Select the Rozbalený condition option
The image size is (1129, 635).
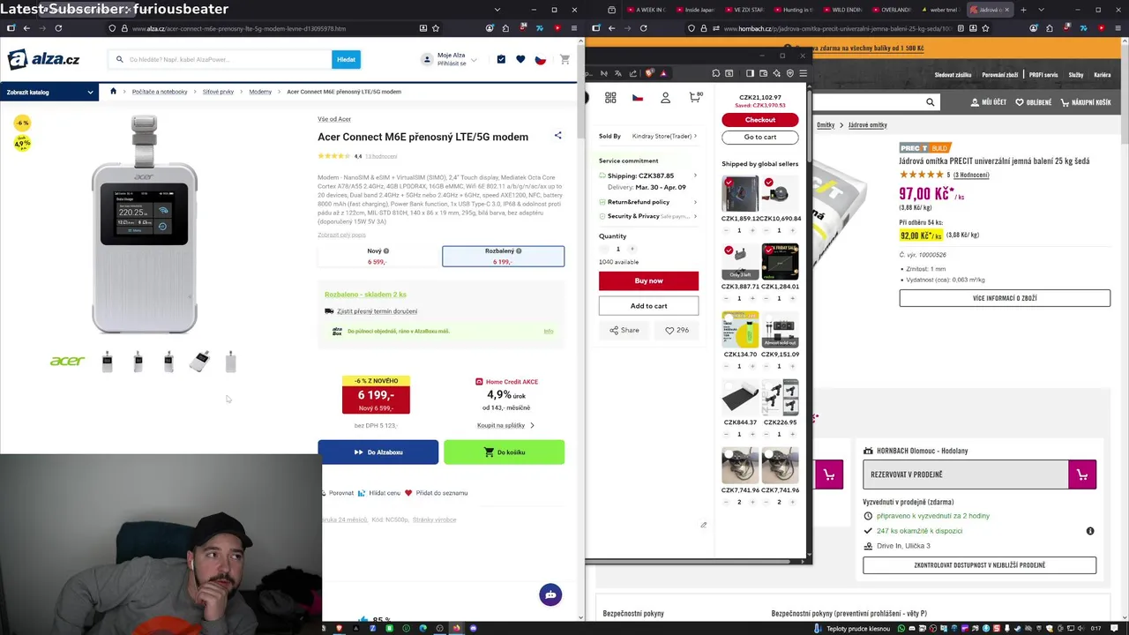coord(503,256)
